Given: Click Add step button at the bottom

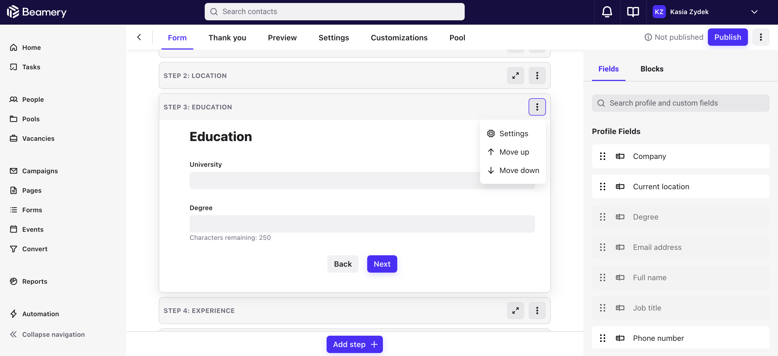Looking at the screenshot, I should click(x=355, y=344).
